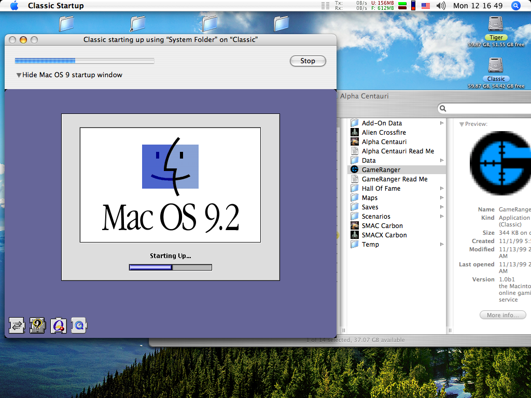
Task: Select the SMAC Carbon application
Action: 382,225
